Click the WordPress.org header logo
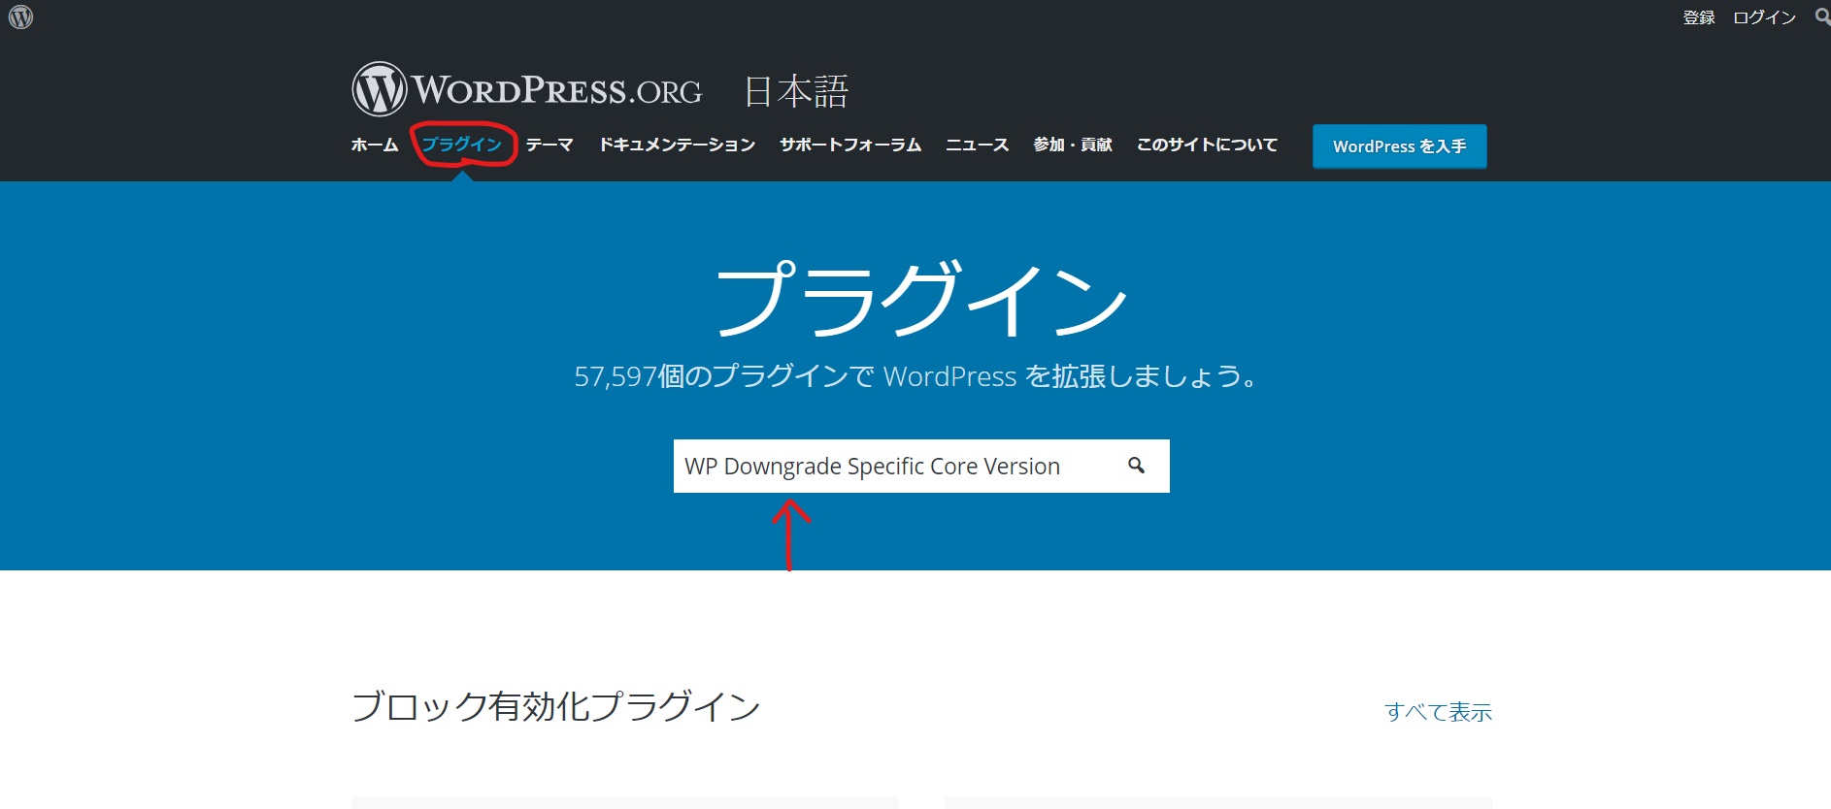The width and height of the screenshot is (1831, 809). 527,89
